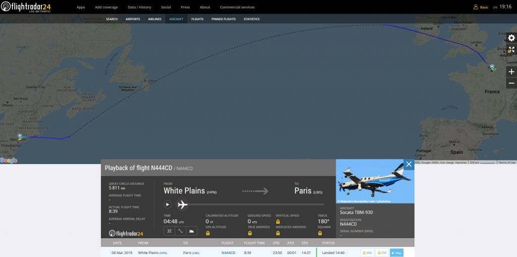Click the Paris destination heading
This screenshot has height=257, width=517.
308,191
